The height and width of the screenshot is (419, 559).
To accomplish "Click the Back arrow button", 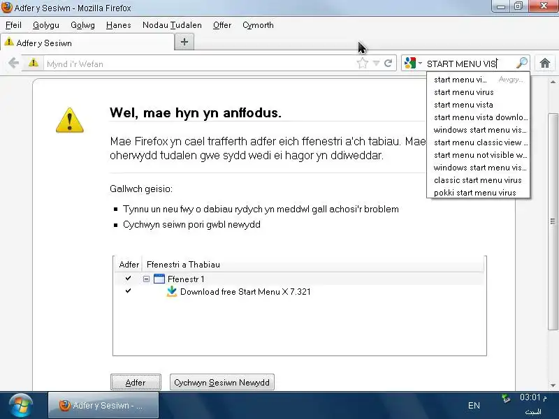I will pyautogui.click(x=13, y=64).
